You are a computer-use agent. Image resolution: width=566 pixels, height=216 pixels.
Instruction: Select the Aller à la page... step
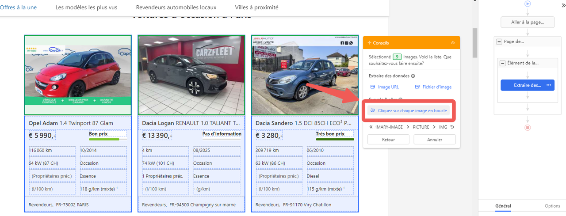pos(527,22)
